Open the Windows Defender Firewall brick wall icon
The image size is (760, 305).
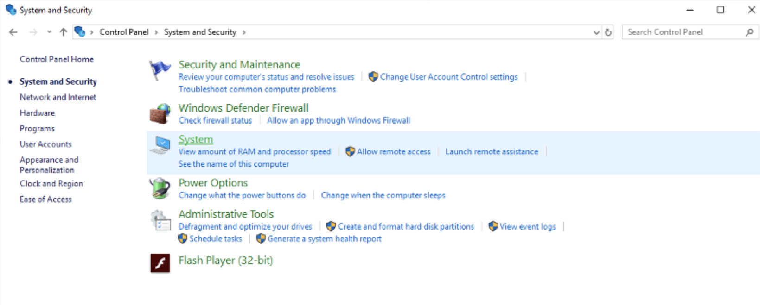pos(160,113)
